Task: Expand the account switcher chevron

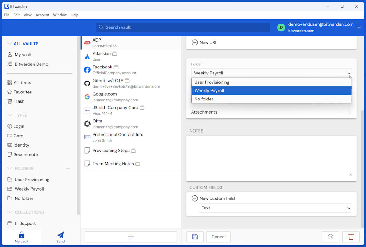Action: pos(359,27)
